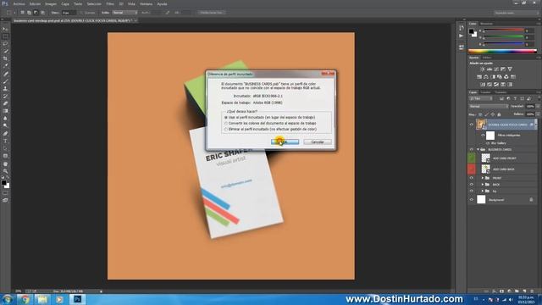Open the layer filter type dropdown
Screen dimensions: 542x305
(x=480, y=99)
